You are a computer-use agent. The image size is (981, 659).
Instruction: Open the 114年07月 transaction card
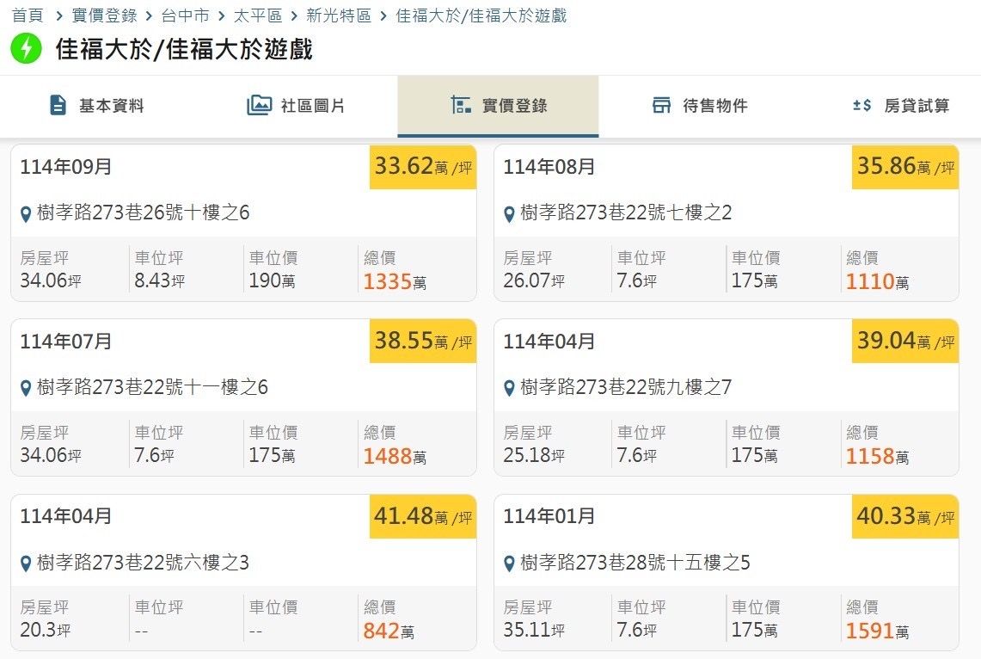(243, 397)
